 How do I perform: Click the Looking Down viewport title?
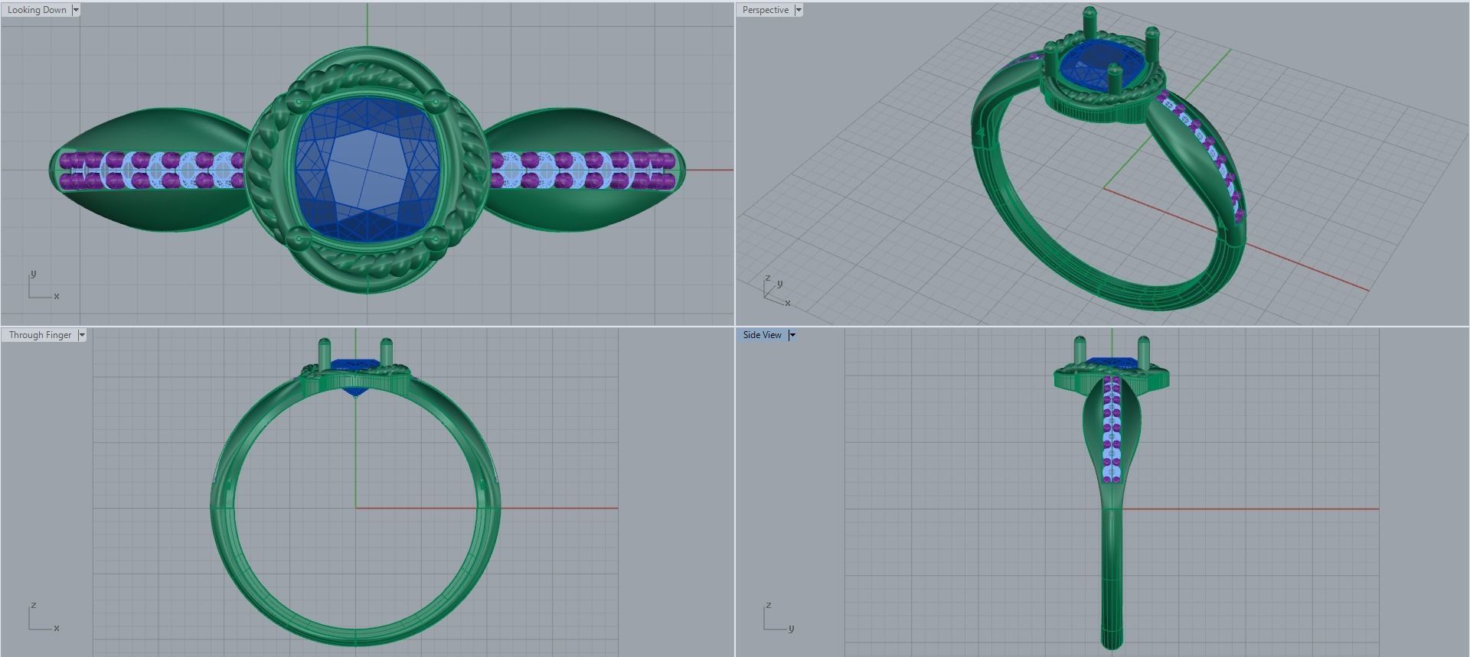(37, 10)
